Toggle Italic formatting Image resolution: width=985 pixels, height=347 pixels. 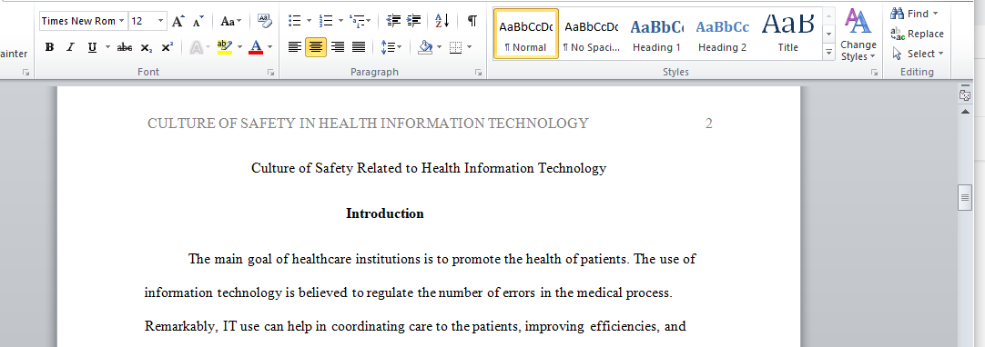(x=70, y=47)
